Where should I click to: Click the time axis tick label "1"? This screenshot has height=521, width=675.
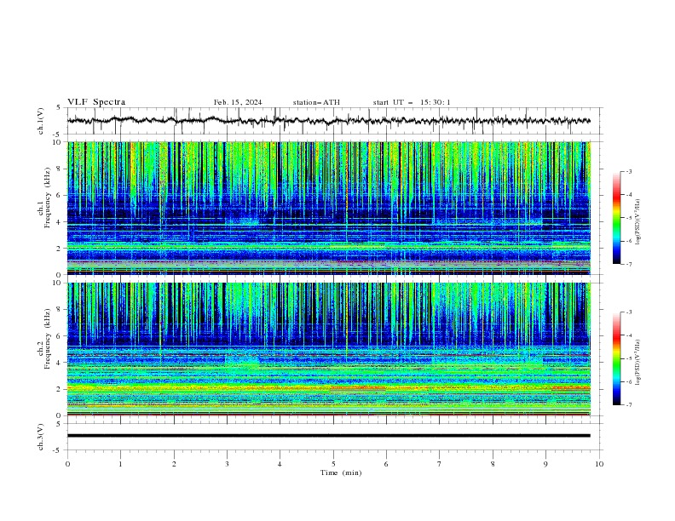(x=120, y=464)
